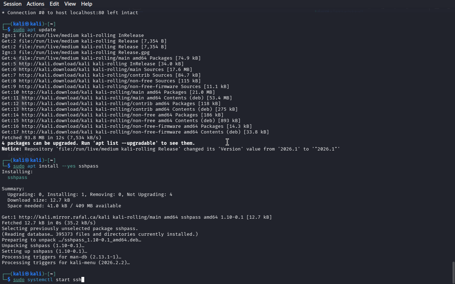Open the Actions menu
455x284 pixels.
tap(36, 4)
